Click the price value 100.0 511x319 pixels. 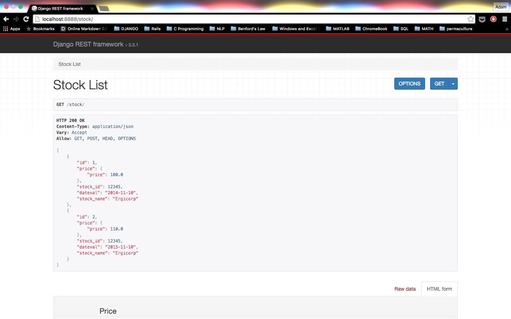click(x=117, y=175)
